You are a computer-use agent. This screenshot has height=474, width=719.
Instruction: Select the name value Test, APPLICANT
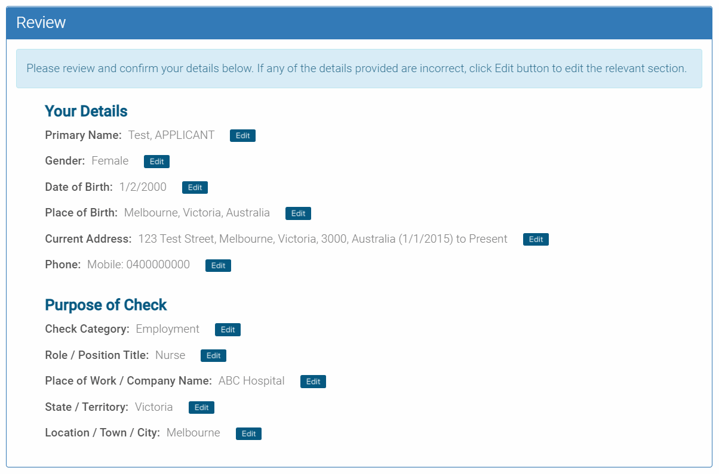pyautogui.click(x=171, y=135)
